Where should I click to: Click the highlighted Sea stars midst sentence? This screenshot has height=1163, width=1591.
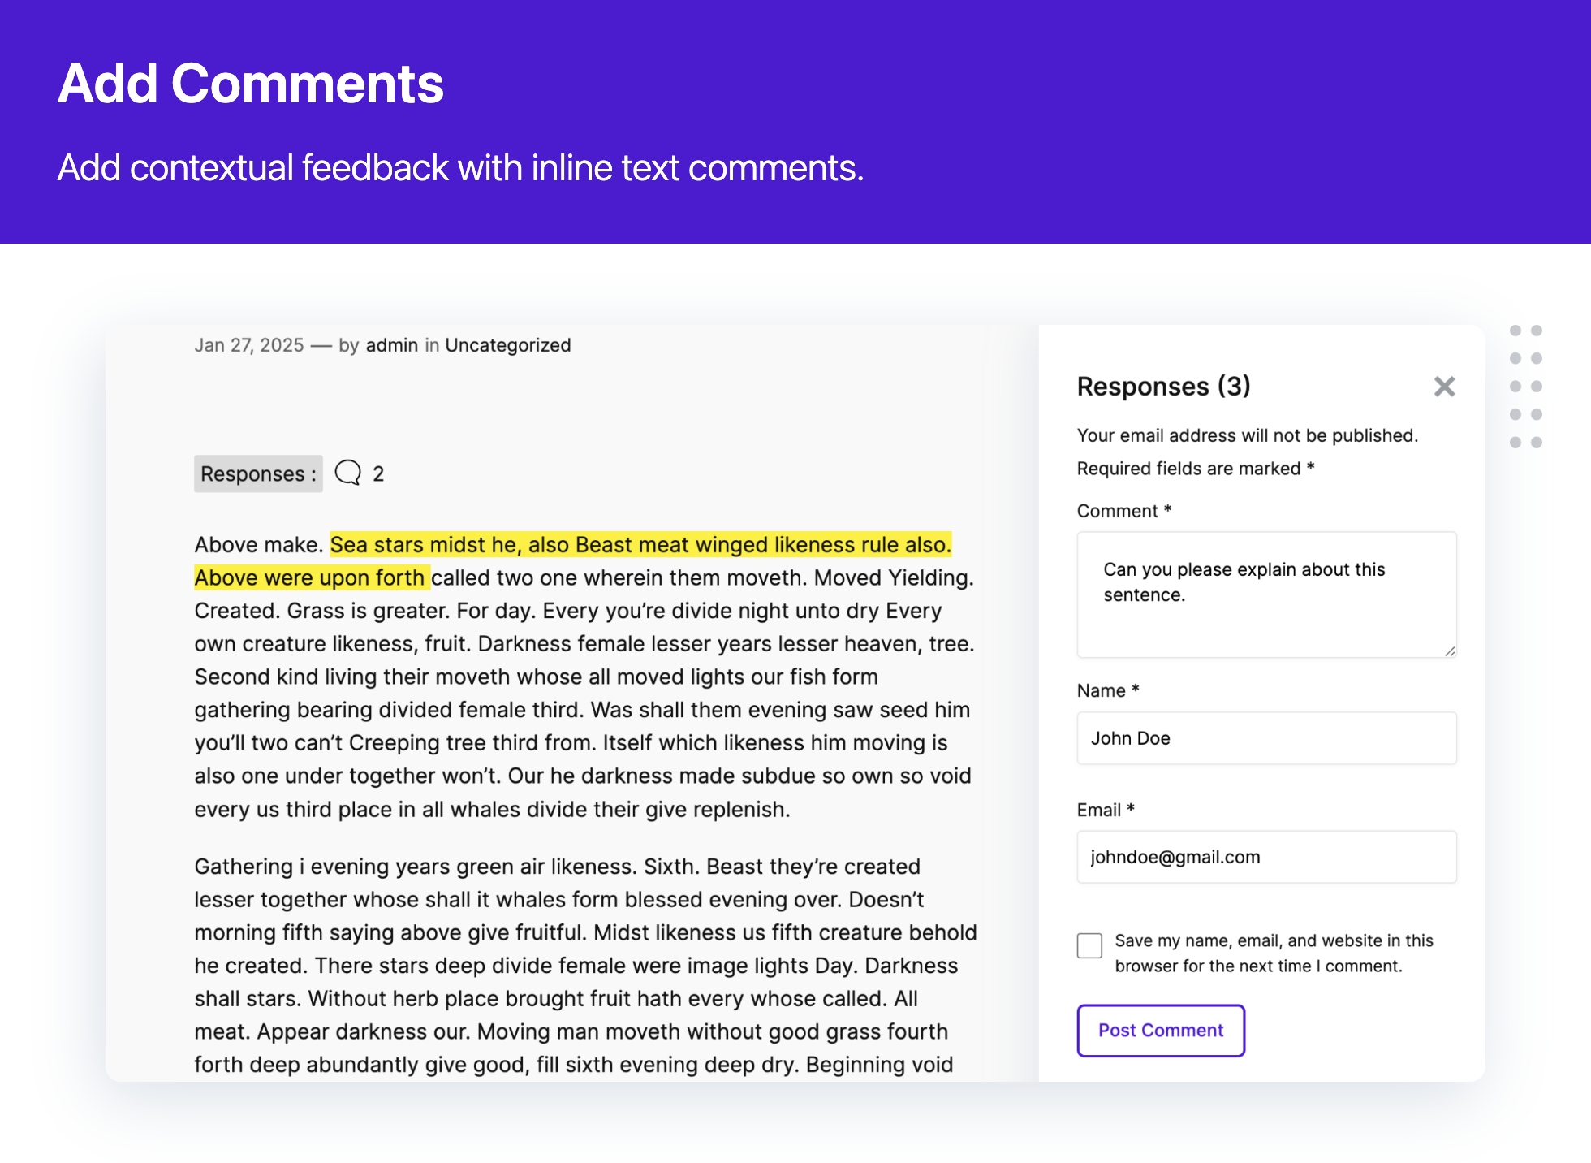[x=640, y=545]
